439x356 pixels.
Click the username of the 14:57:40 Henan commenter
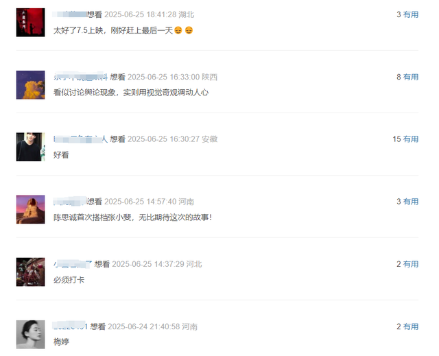pos(70,202)
